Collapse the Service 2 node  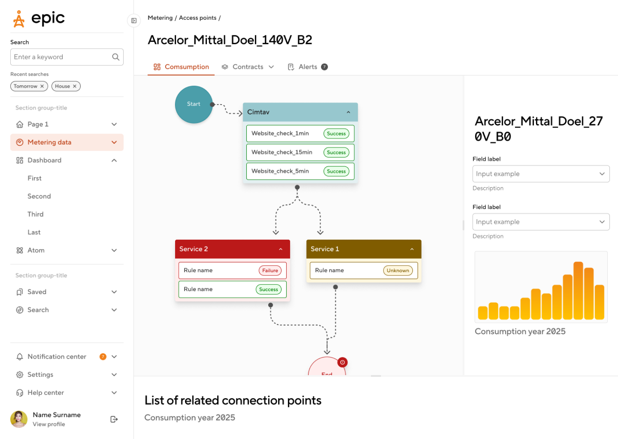[281, 249]
